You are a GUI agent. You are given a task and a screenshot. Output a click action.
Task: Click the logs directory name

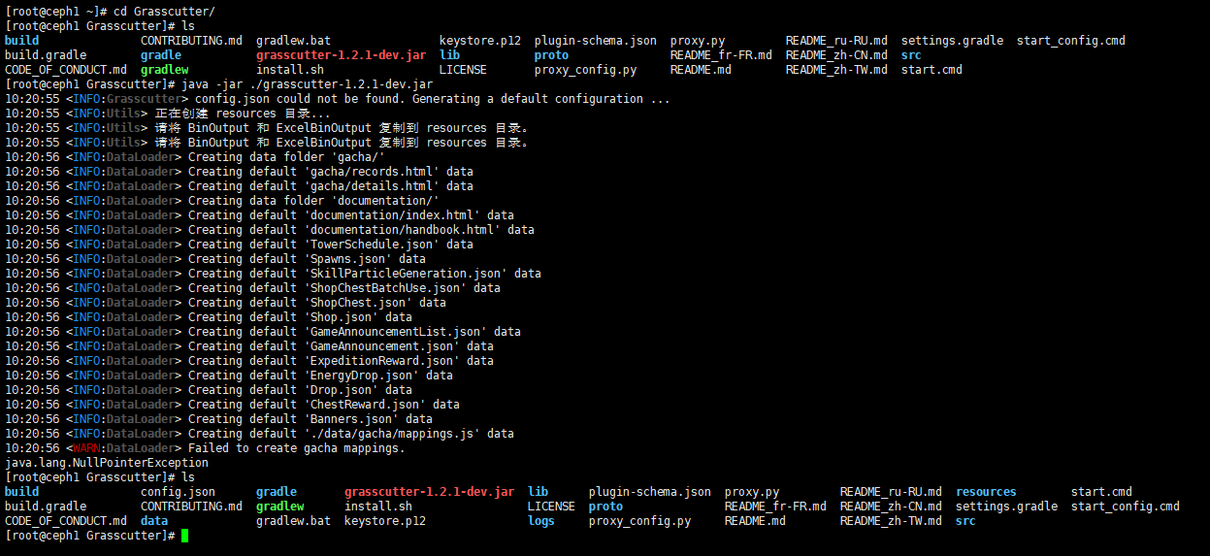[x=540, y=521]
